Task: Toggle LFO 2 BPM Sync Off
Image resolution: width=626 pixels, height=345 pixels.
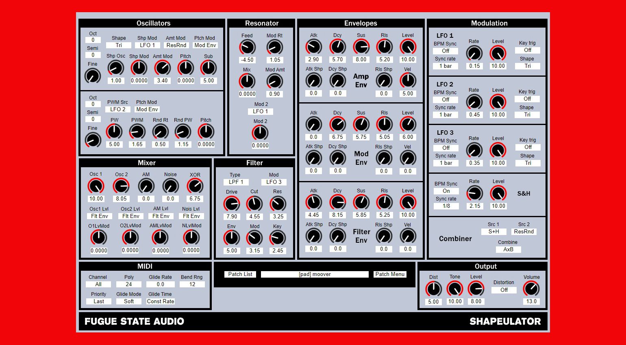Action: click(x=446, y=99)
